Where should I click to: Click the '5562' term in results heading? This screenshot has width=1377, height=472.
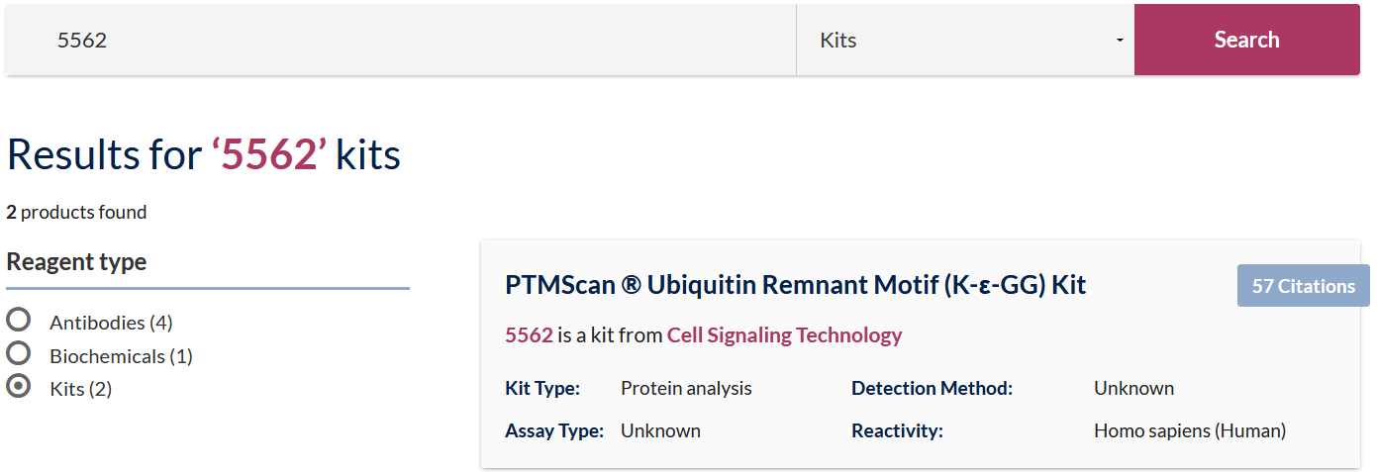[x=269, y=155]
